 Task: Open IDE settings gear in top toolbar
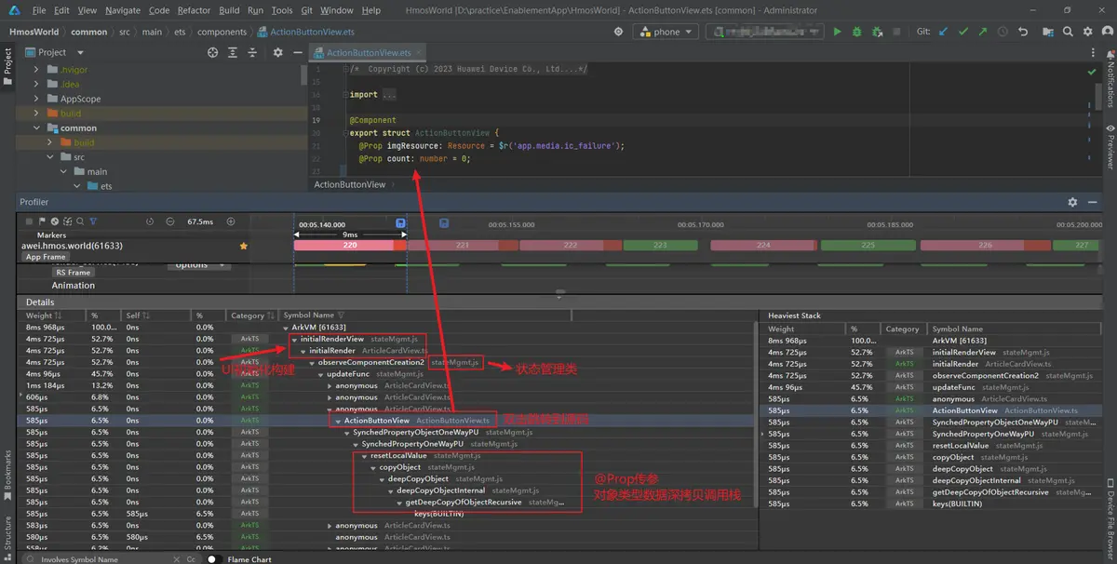click(1085, 32)
